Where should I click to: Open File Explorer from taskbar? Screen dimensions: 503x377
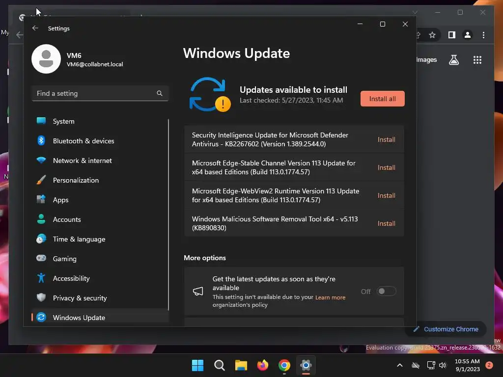(x=241, y=365)
